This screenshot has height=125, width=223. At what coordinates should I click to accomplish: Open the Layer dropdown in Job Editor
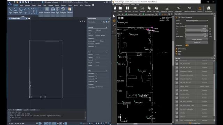coord(197,21)
